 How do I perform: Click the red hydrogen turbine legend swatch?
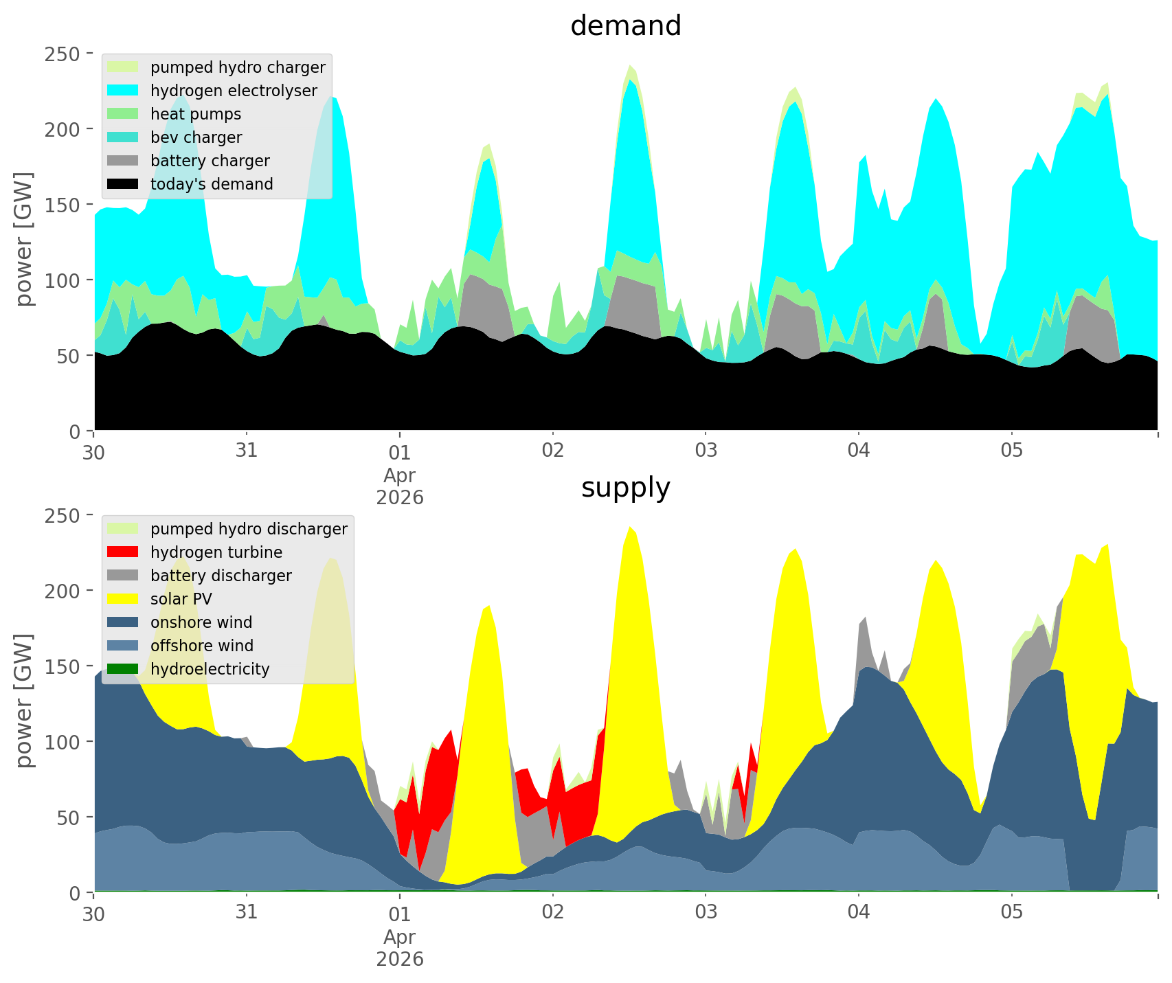124,552
